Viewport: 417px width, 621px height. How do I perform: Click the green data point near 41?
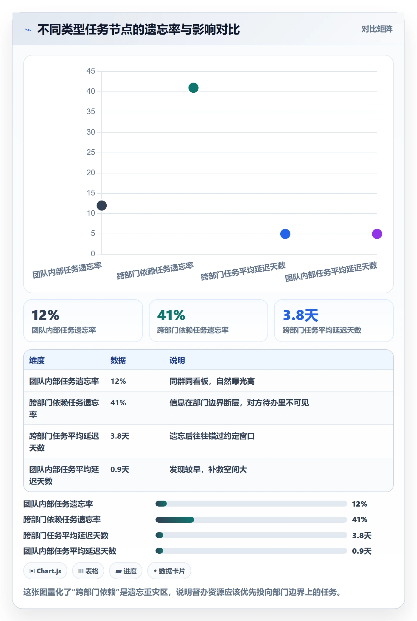coord(193,88)
